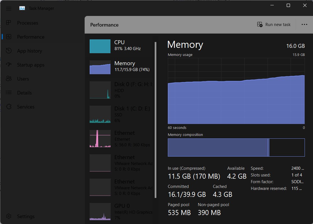Click the Users people icon
The height and width of the screenshot is (224, 313).
click(x=9, y=79)
